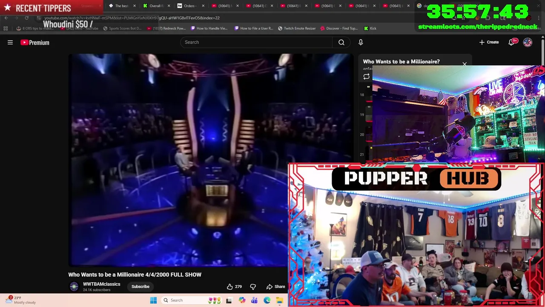Like the video with 279 likes

click(234, 287)
